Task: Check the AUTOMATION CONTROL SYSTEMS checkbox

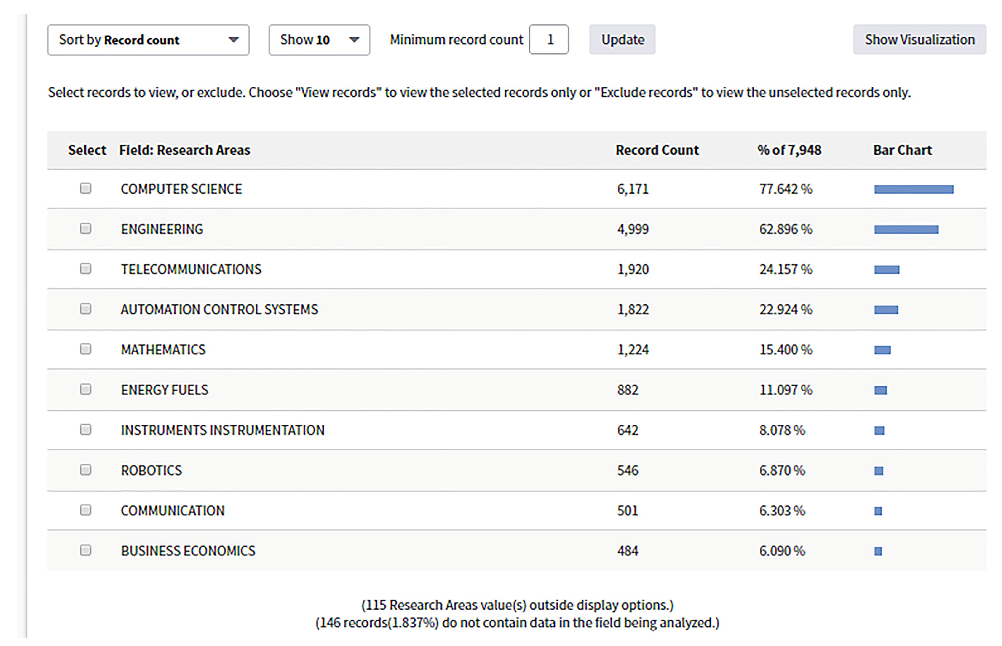Action: (85, 309)
